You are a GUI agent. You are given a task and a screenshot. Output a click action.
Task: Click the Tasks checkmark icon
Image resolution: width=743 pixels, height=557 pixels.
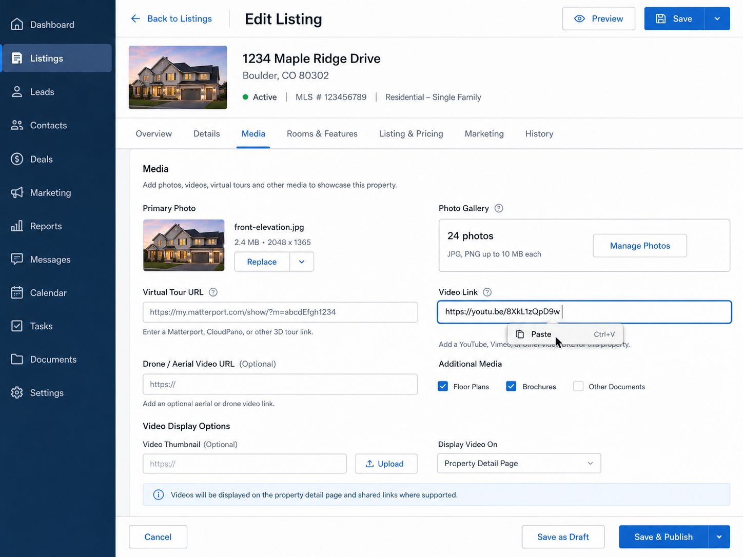(17, 326)
